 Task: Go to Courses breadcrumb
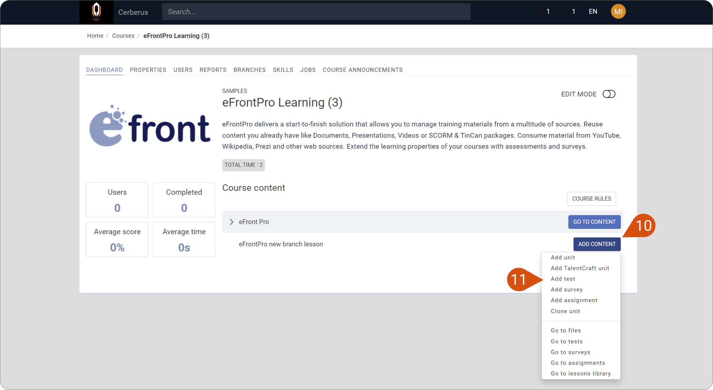click(x=123, y=36)
